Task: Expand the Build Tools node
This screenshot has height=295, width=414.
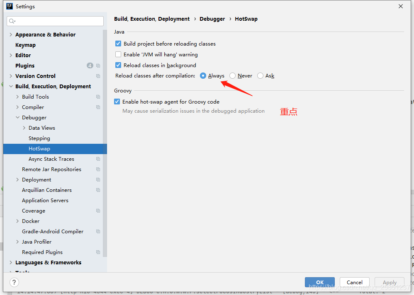Action: [17, 97]
